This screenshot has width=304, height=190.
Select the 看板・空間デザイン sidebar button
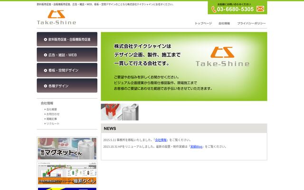[x=67, y=70]
